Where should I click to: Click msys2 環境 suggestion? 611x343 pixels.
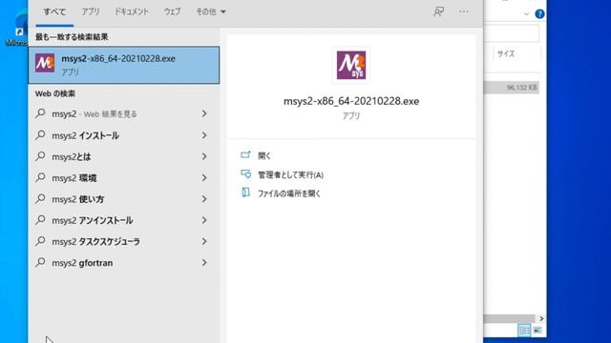(x=74, y=178)
